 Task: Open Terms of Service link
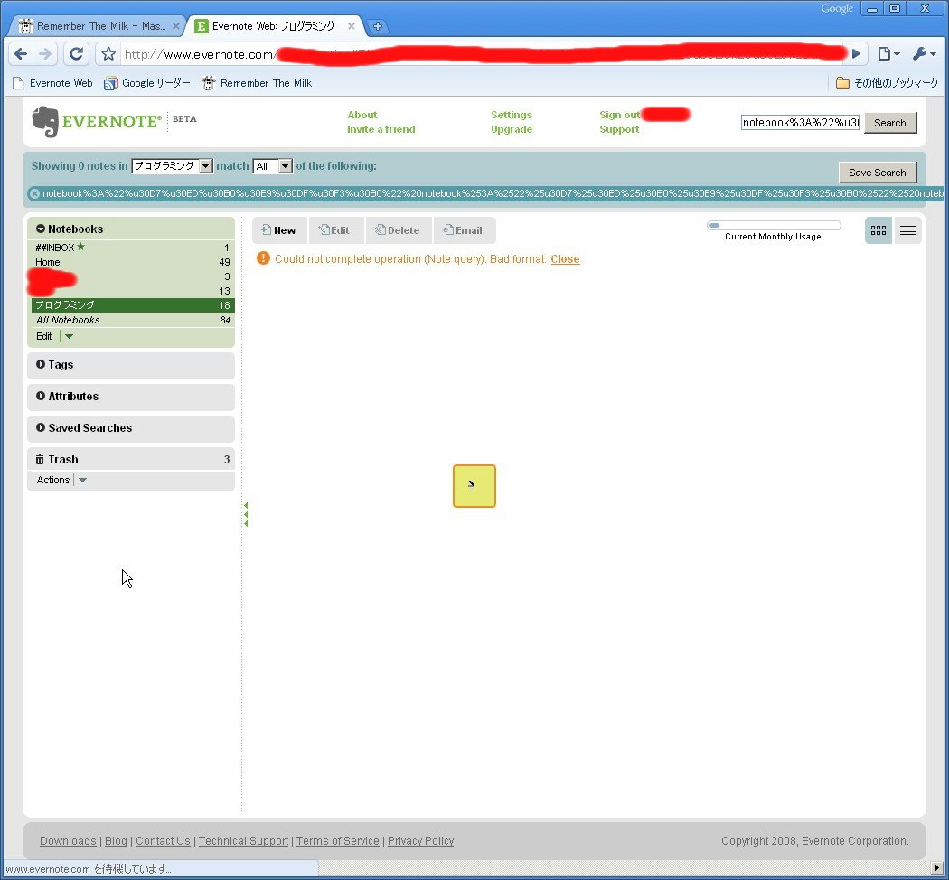click(x=338, y=840)
